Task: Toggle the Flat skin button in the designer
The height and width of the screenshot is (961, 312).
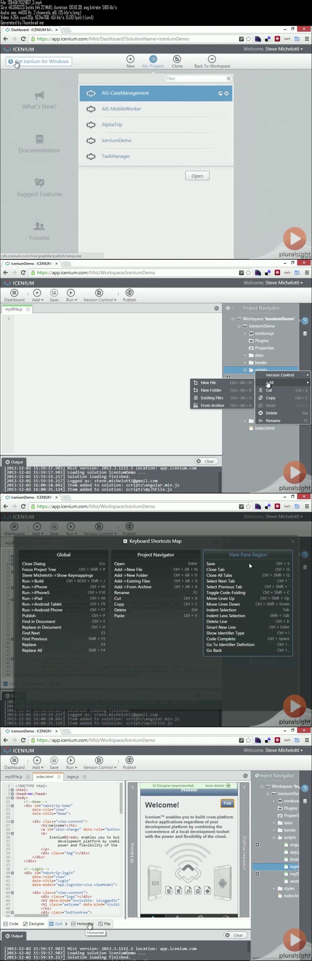Action: click(227, 803)
